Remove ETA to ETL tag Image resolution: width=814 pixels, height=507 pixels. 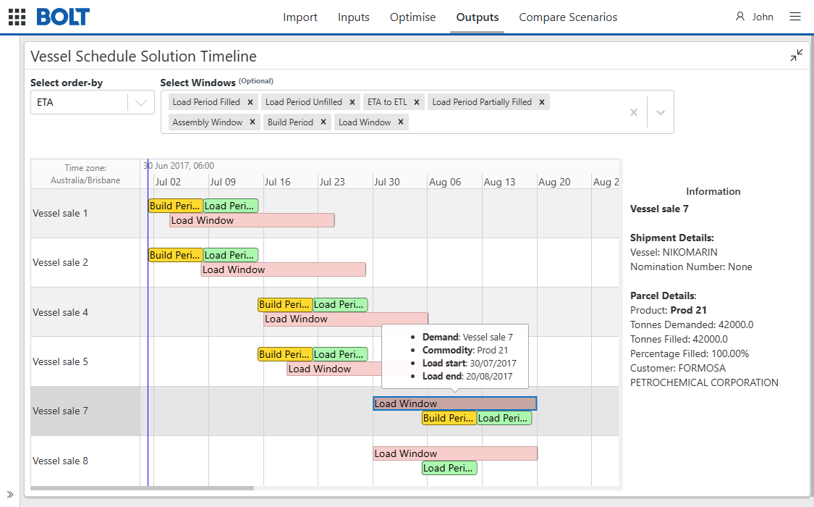click(416, 102)
